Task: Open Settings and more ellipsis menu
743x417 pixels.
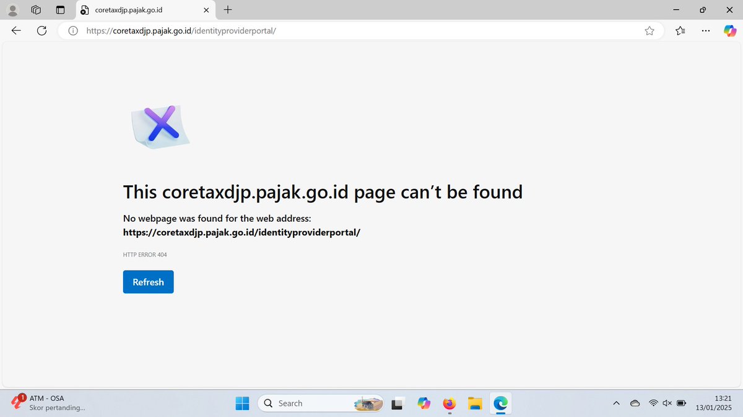Action: pos(706,31)
